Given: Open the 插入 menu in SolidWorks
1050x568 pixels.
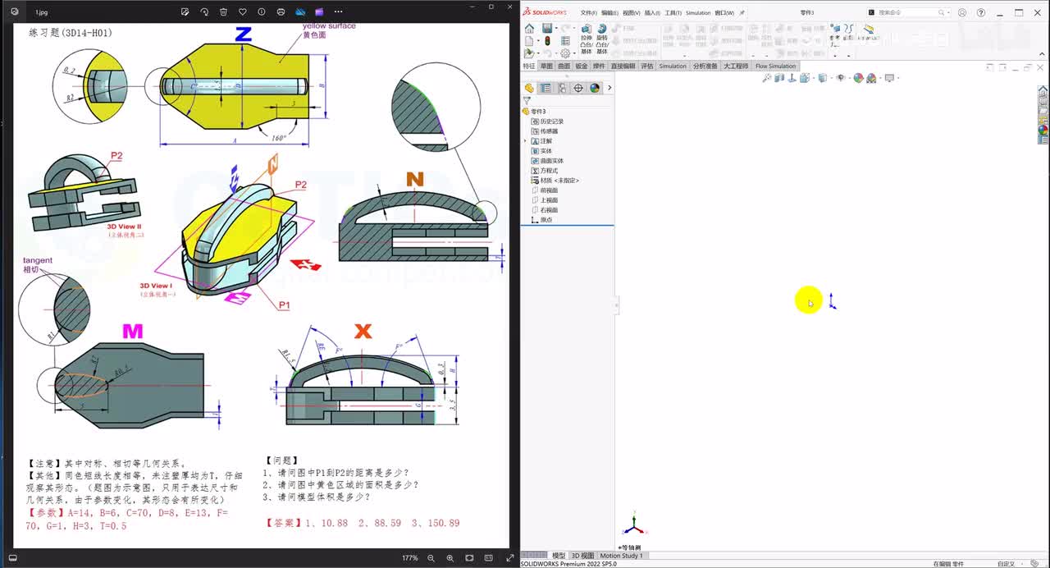Looking at the screenshot, I should click(652, 13).
